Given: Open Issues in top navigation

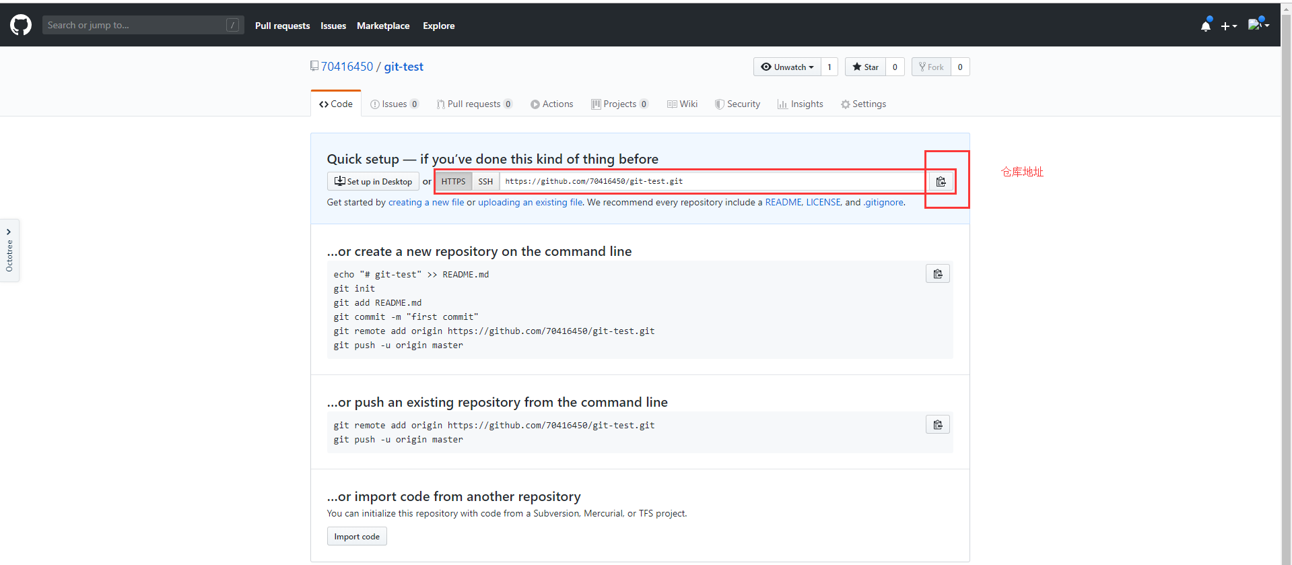Looking at the screenshot, I should [x=333, y=26].
